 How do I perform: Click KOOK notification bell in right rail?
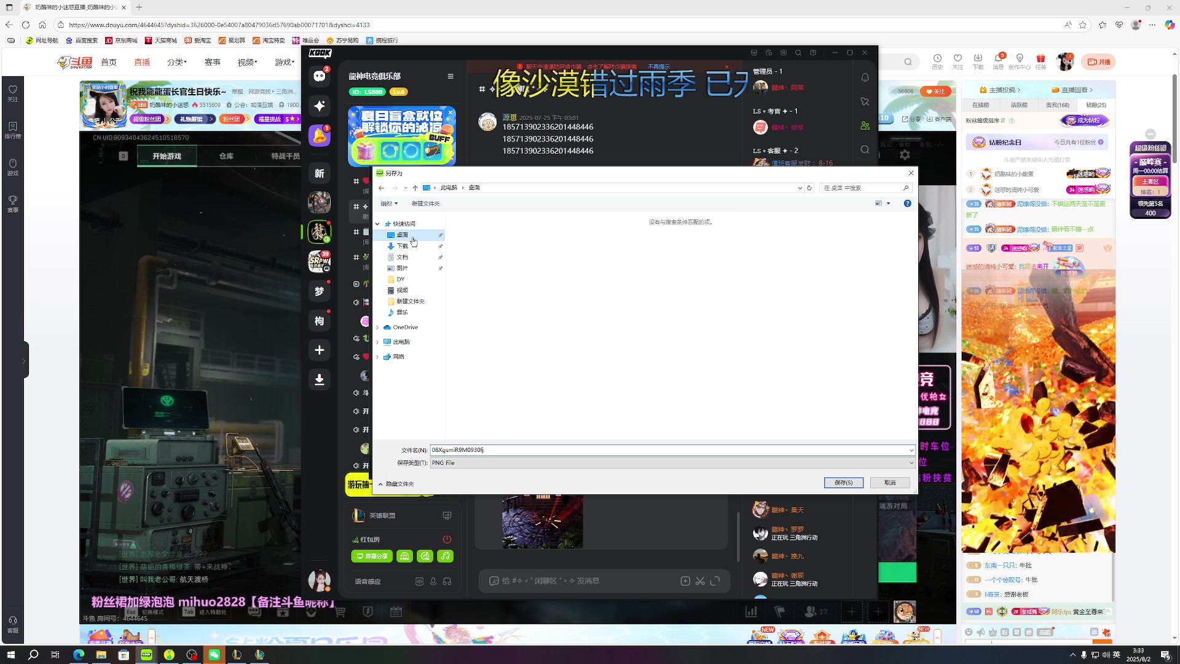(865, 77)
